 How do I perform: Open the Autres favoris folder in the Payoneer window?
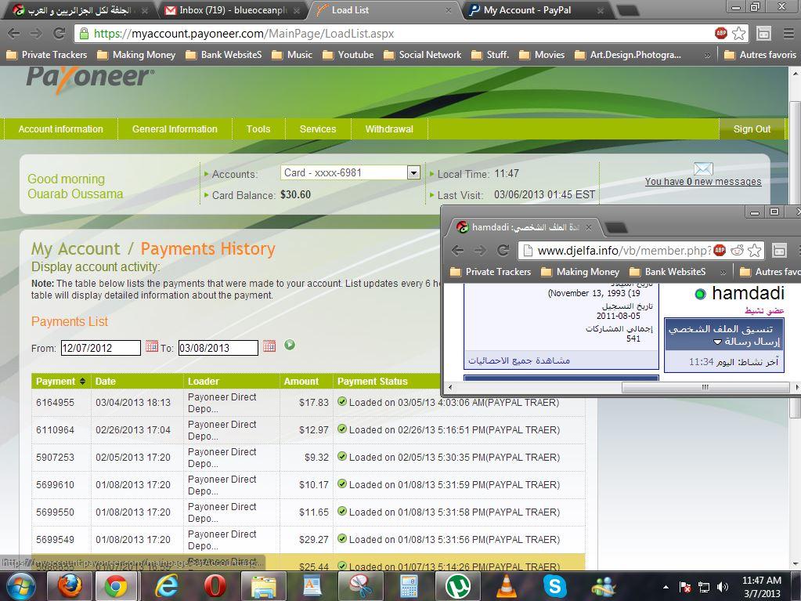coord(760,55)
